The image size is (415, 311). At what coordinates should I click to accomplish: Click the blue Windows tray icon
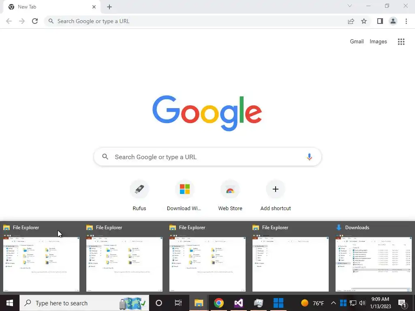pos(343,303)
